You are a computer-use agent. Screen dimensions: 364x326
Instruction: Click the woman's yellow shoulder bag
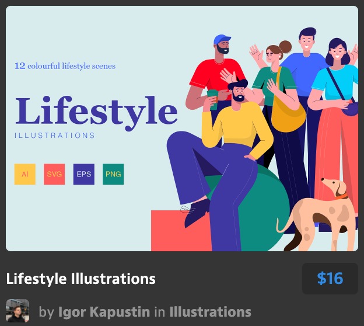(x=288, y=110)
